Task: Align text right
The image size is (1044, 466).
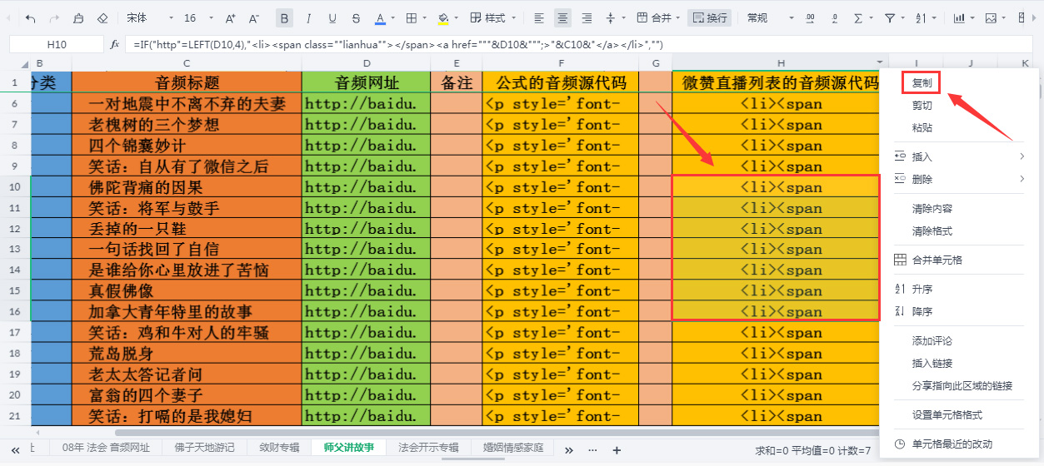Action: tap(587, 17)
